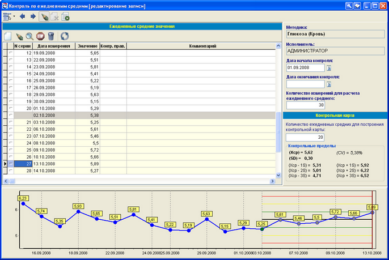Open calendar for control start date
Viewport: 389px width, 260px height.
[329, 68]
